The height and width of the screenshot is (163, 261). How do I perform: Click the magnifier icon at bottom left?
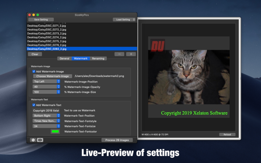click(x=33, y=140)
